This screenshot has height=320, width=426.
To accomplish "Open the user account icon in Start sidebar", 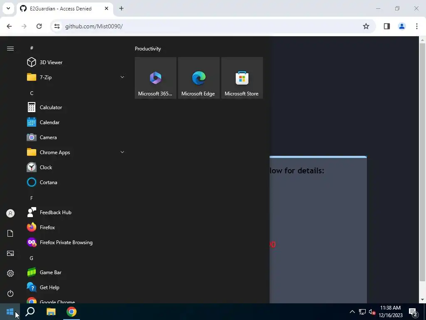I will [10, 213].
